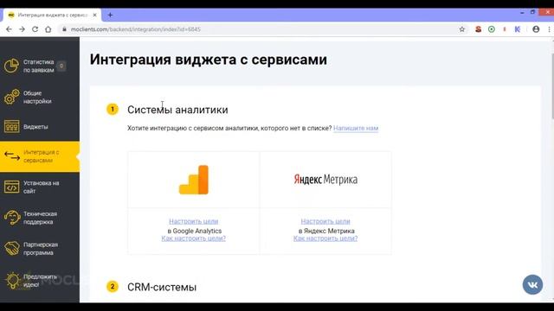The height and width of the screenshot is (311, 554).
Task: Click Как настроить цели under Google Analytics
Action: pyautogui.click(x=194, y=238)
